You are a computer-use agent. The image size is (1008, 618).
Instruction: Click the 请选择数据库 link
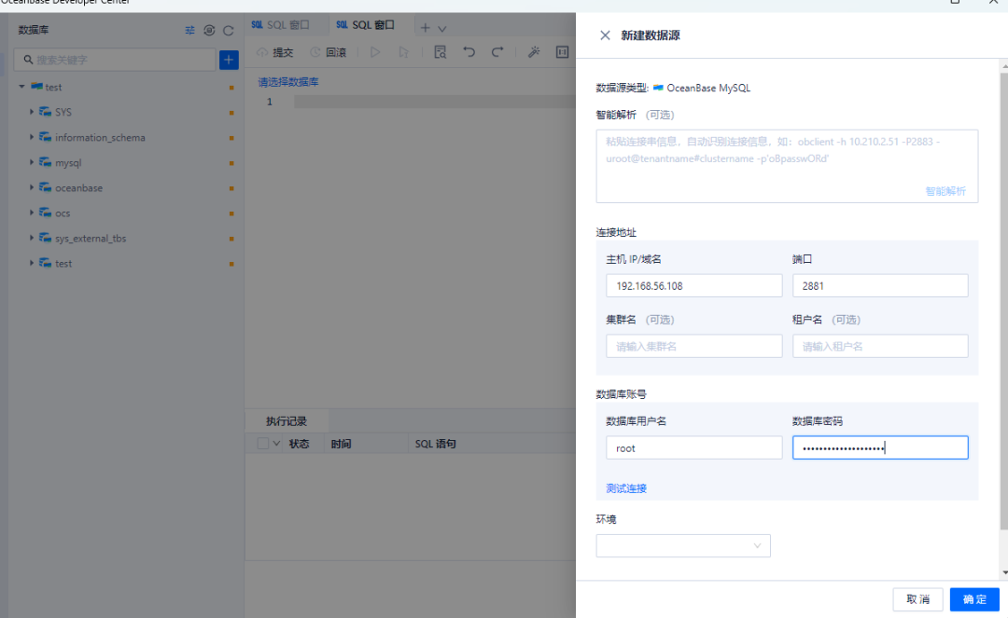click(x=288, y=82)
